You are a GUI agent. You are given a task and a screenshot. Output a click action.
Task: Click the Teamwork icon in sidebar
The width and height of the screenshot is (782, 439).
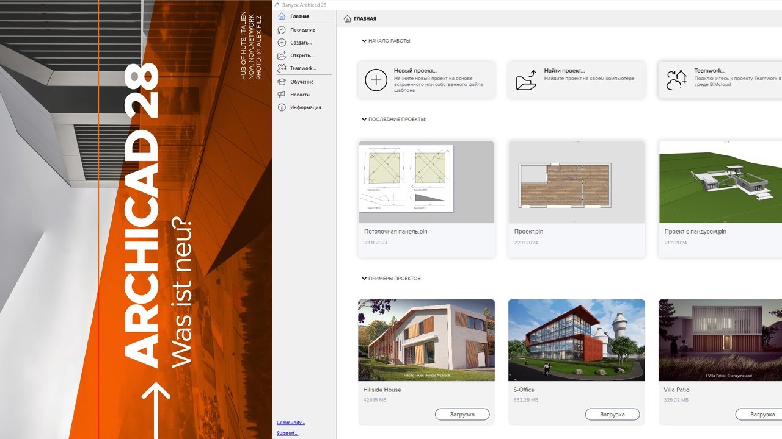click(282, 68)
